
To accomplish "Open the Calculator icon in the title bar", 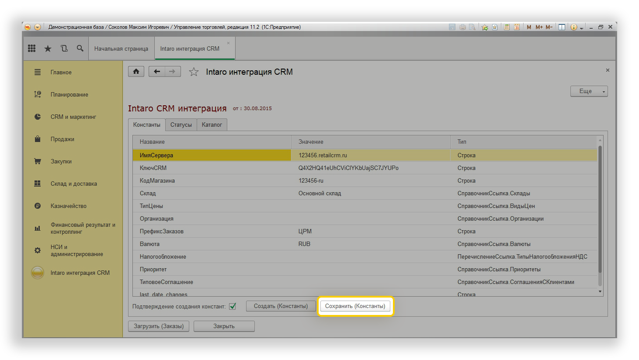I will coord(507,27).
